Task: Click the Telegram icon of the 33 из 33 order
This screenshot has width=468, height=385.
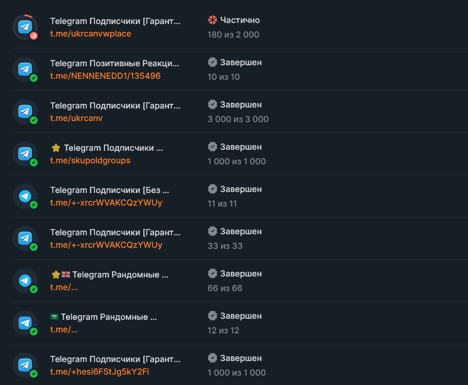Action: pyautogui.click(x=25, y=238)
